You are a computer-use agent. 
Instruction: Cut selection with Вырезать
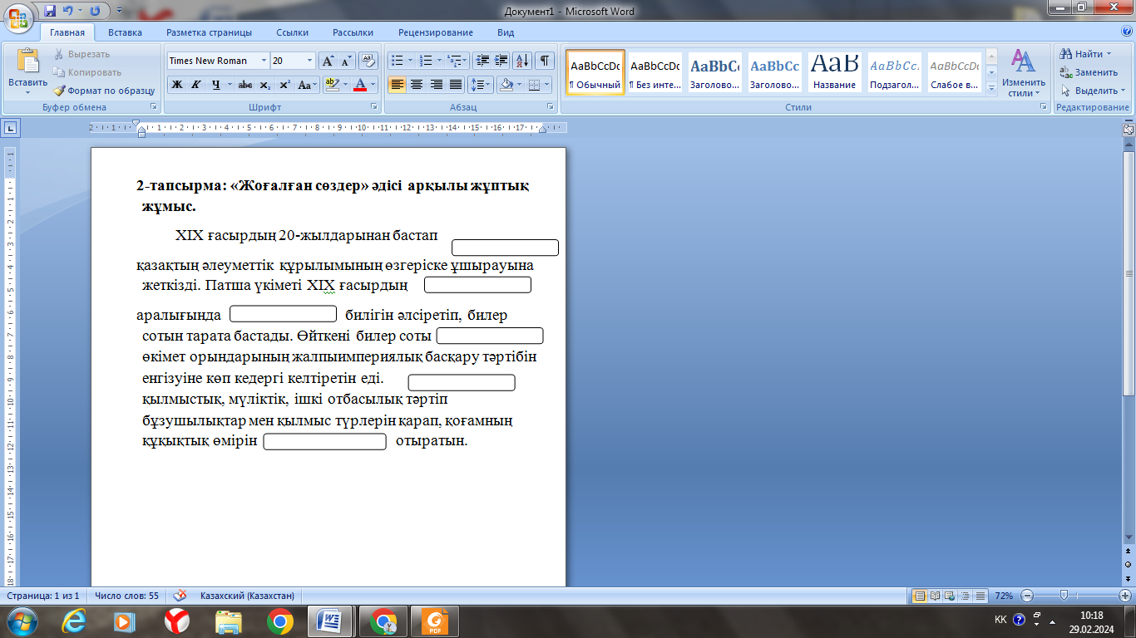pyautogui.click(x=81, y=54)
